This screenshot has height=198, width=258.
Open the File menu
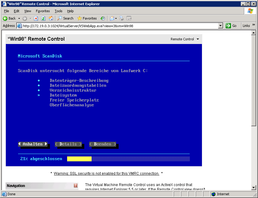pos(6,11)
